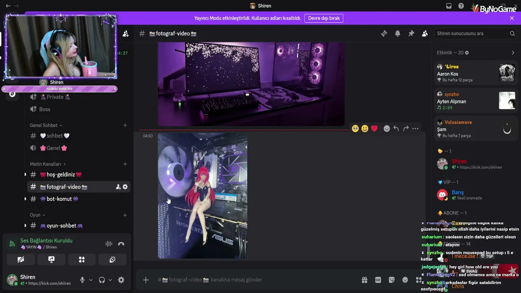Open more message options (three dots)
521x293 pixels.
pos(415,129)
